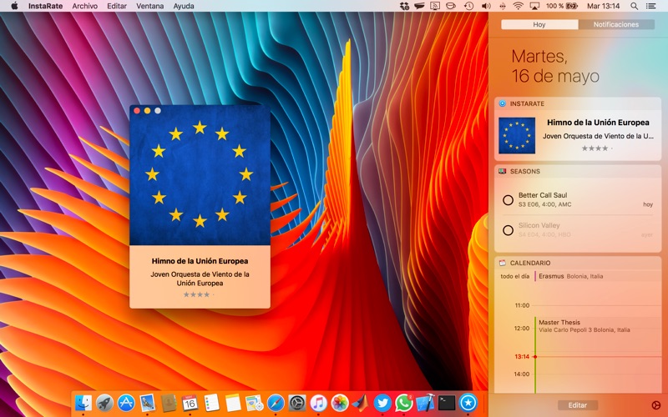Click the Editar button in Notification Center
Viewport: 668px width, 417px height.
pyautogui.click(x=578, y=405)
